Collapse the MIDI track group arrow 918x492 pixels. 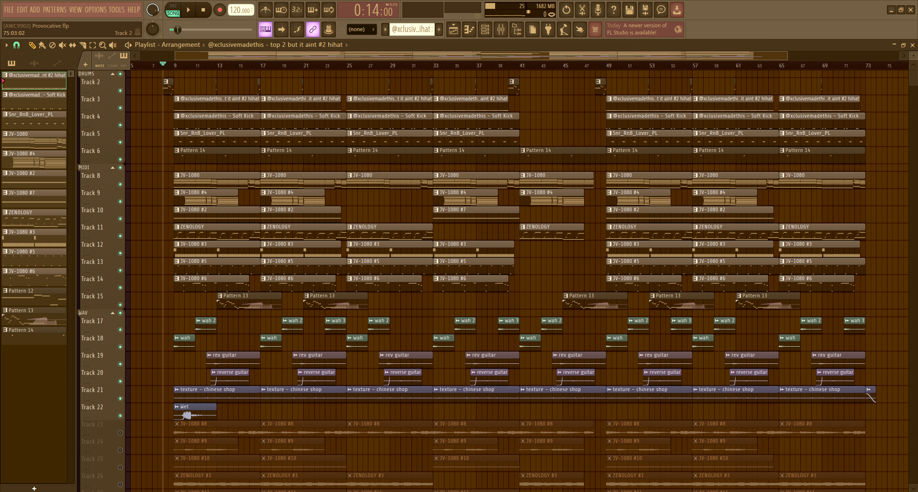pyautogui.click(x=113, y=168)
